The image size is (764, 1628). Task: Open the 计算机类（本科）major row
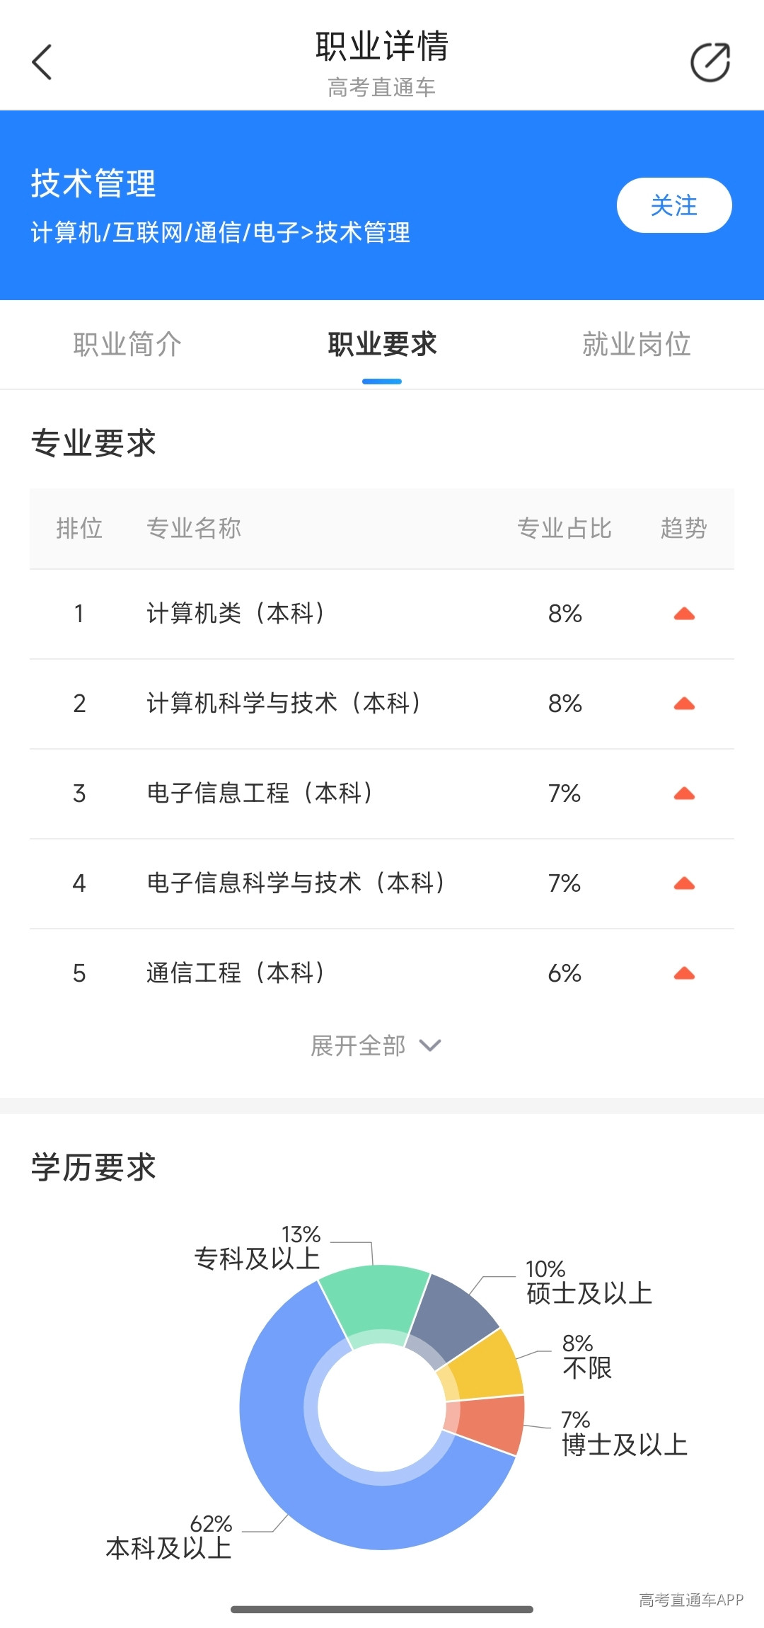click(382, 614)
